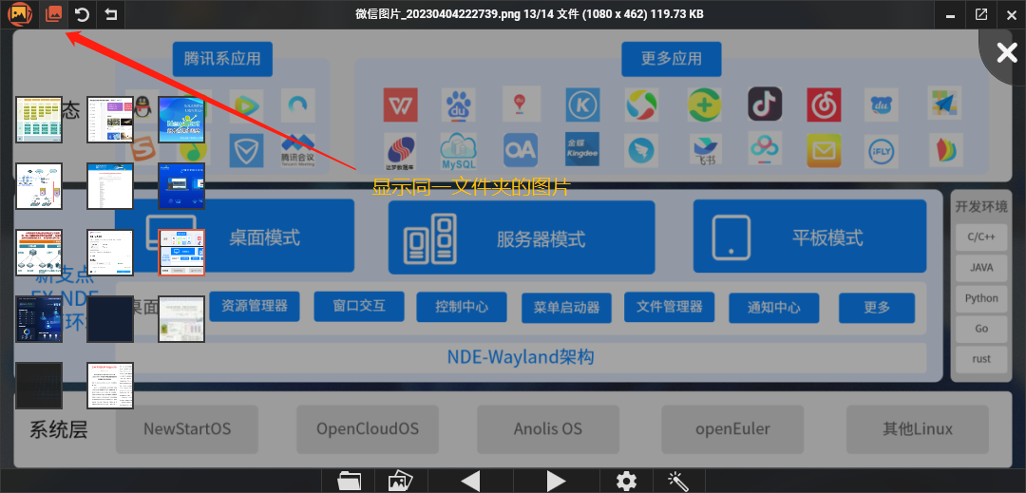Select the orange-header network topology thumbnail
1026x493 pixels.
(39, 253)
